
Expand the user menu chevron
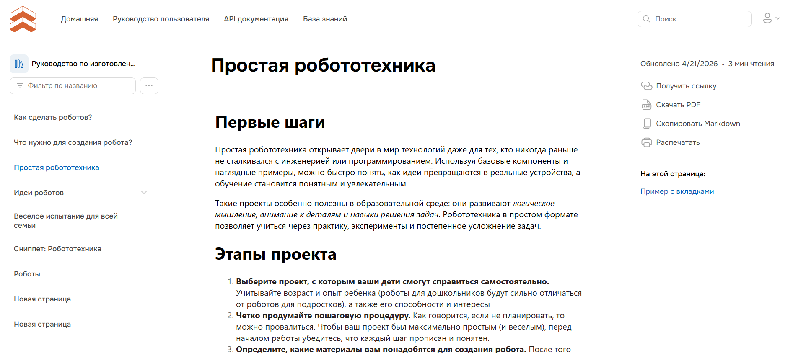click(778, 18)
